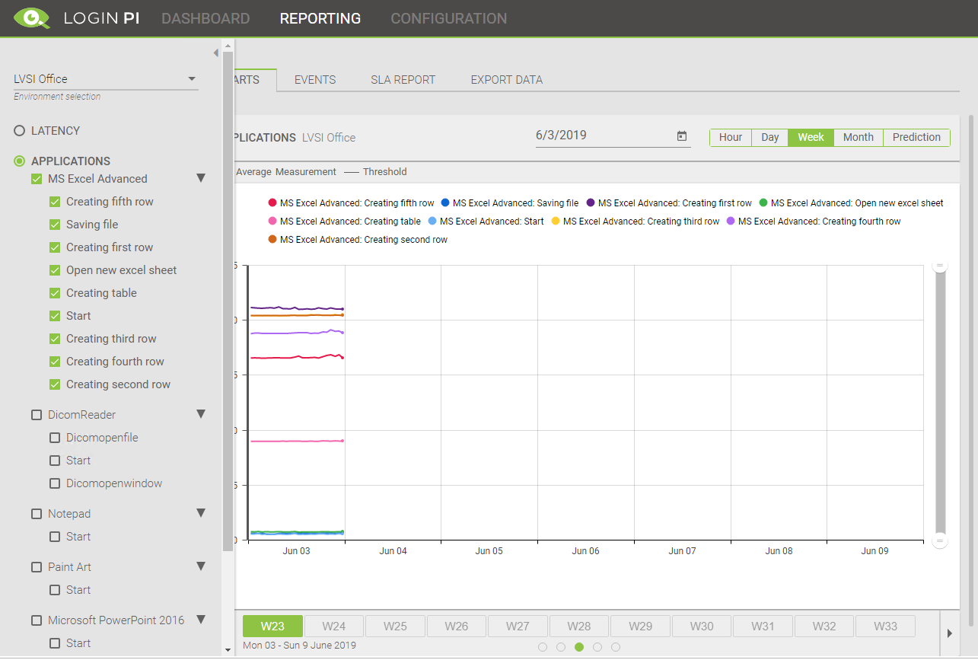Screen dimensions: 978x660
Task: Toggle legend dot for Creating fifth row
Action: point(272,203)
